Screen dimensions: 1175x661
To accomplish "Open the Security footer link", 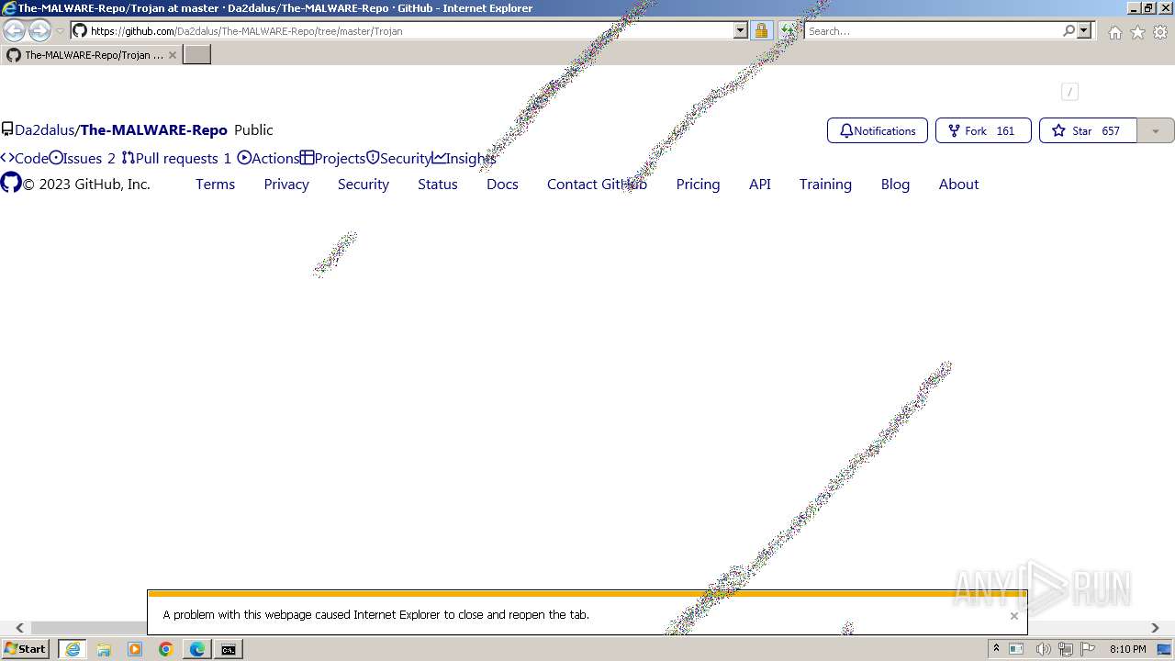I will tap(364, 184).
